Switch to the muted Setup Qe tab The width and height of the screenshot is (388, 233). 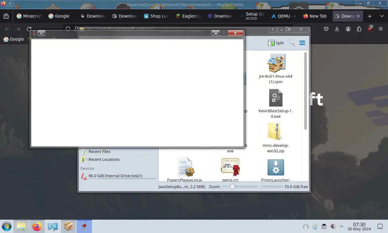252,16
